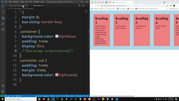Change end of line CRLF setting
This screenshot has height=101, width=179.
tap(58, 96)
